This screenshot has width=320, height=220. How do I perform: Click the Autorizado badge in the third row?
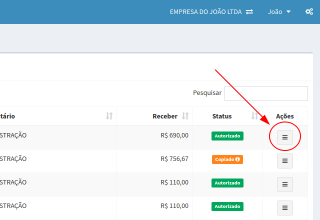[227, 183]
